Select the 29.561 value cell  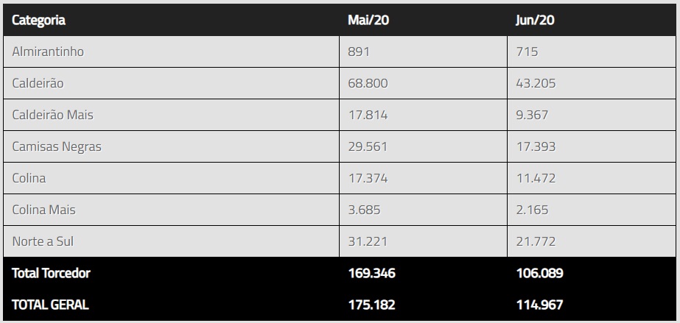click(368, 146)
